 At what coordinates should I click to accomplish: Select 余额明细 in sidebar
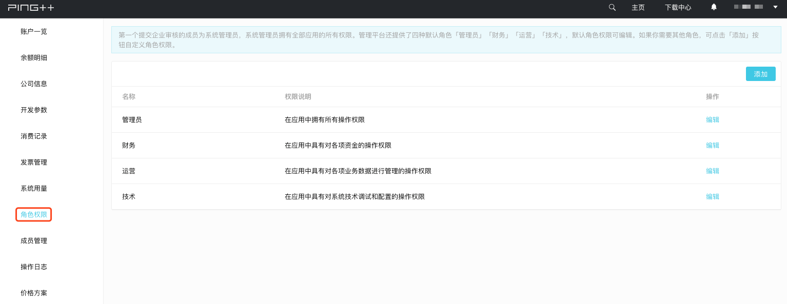pyautogui.click(x=34, y=57)
